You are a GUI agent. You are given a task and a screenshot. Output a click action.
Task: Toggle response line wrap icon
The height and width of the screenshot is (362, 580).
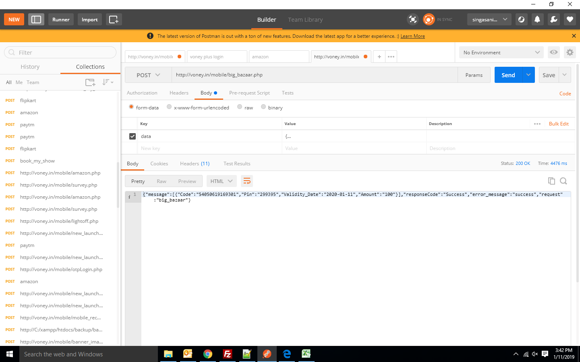[x=247, y=181]
